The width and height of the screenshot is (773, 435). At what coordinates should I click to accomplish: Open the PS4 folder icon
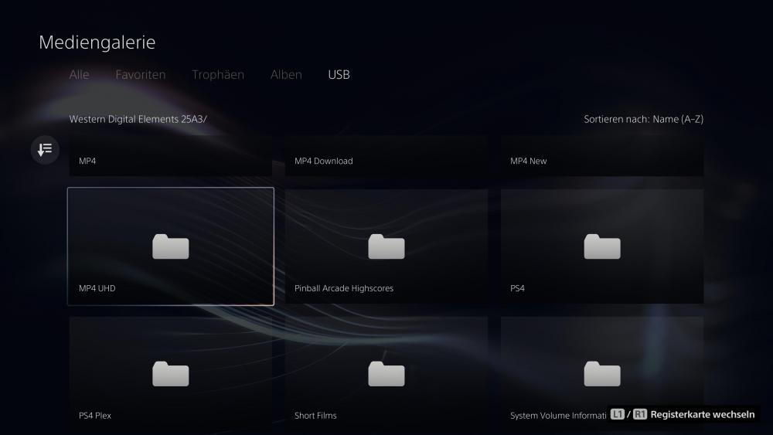pos(602,246)
